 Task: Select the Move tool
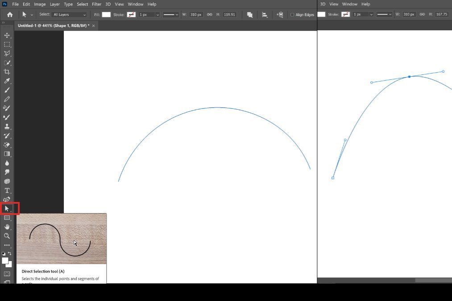click(7, 35)
